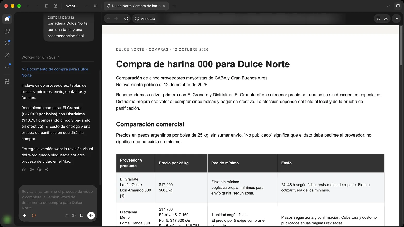Click the comment icon beside the download icon

pyautogui.click(x=378, y=19)
